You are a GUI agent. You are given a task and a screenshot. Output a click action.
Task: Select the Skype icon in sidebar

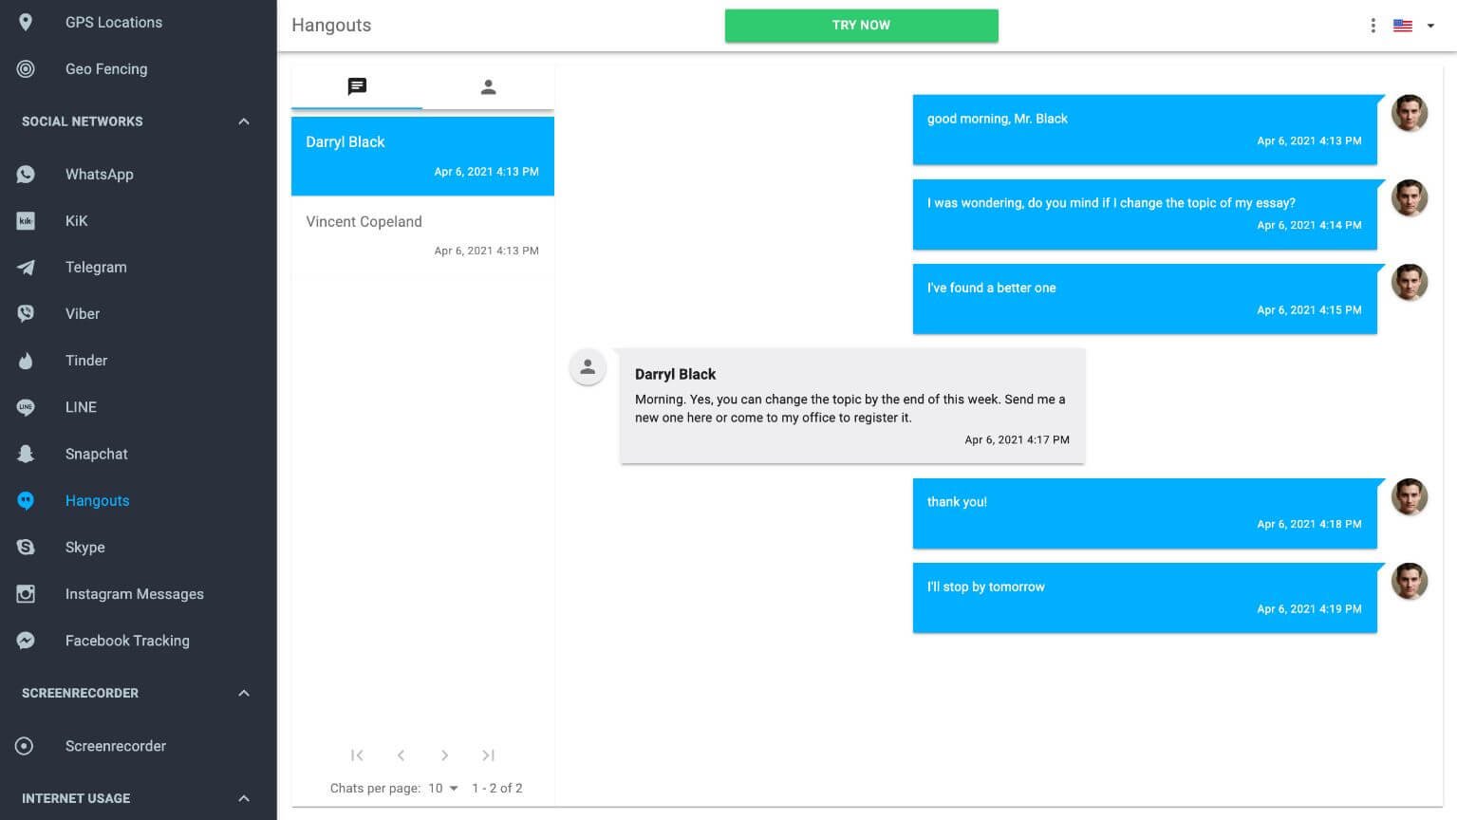coord(26,548)
